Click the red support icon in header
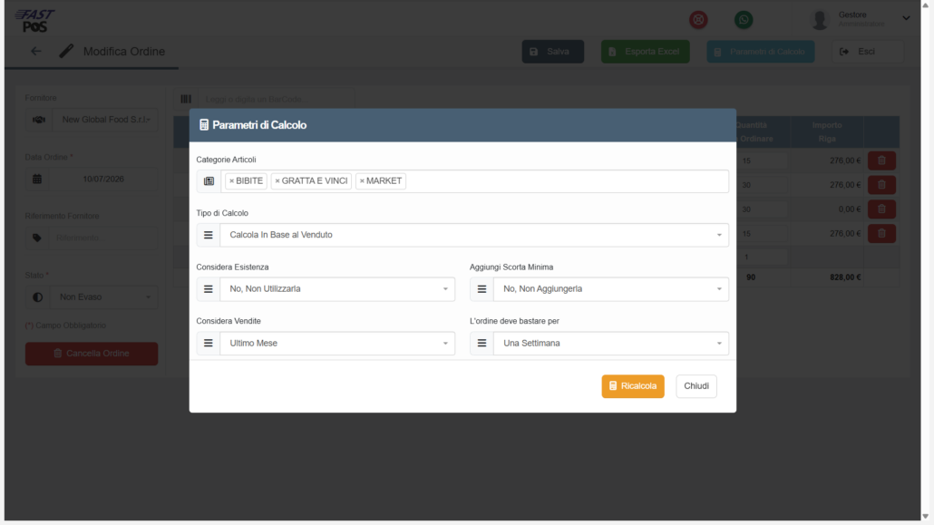The image size is (934, 525). pyautogui.click(x=699, y=20)
